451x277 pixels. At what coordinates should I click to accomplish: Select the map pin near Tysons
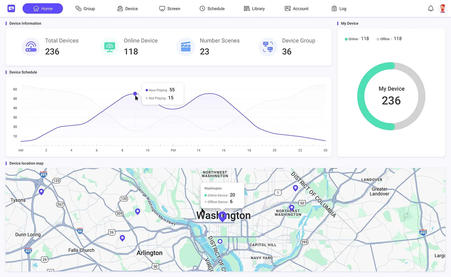pos(41,192)
